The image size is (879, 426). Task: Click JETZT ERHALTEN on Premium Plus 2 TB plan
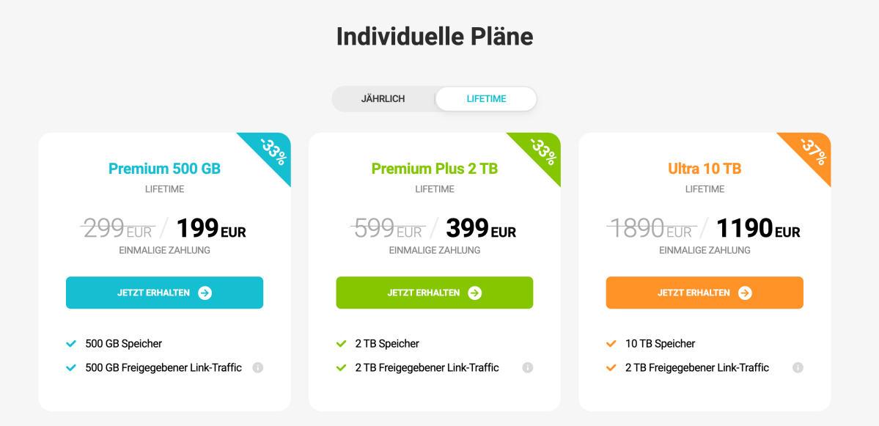(x=434, y=292)
